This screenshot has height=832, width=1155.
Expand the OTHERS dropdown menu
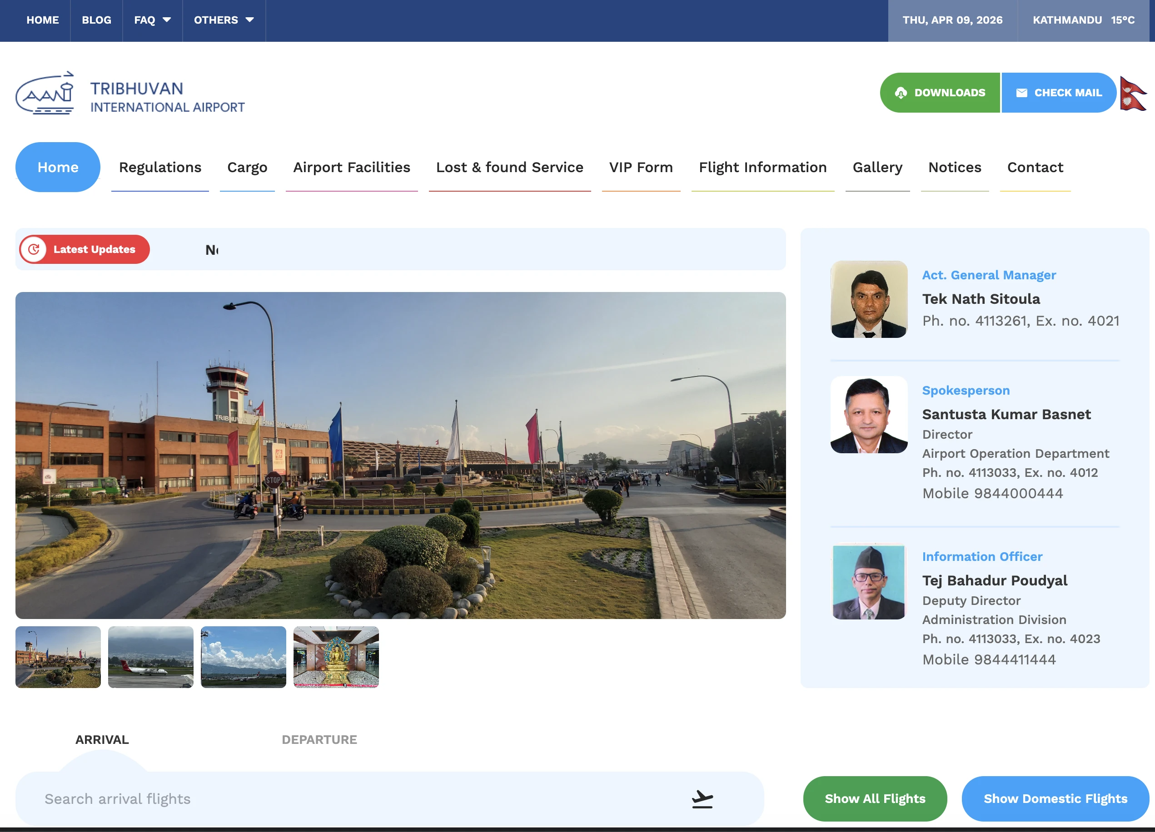[x=223, y=20]
